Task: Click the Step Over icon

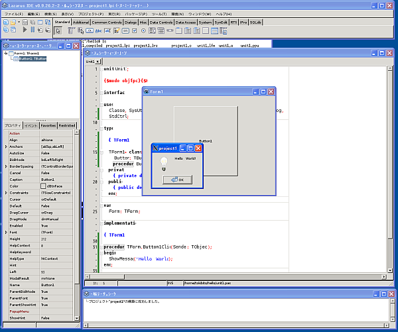Action: click(x=48, y=30)
